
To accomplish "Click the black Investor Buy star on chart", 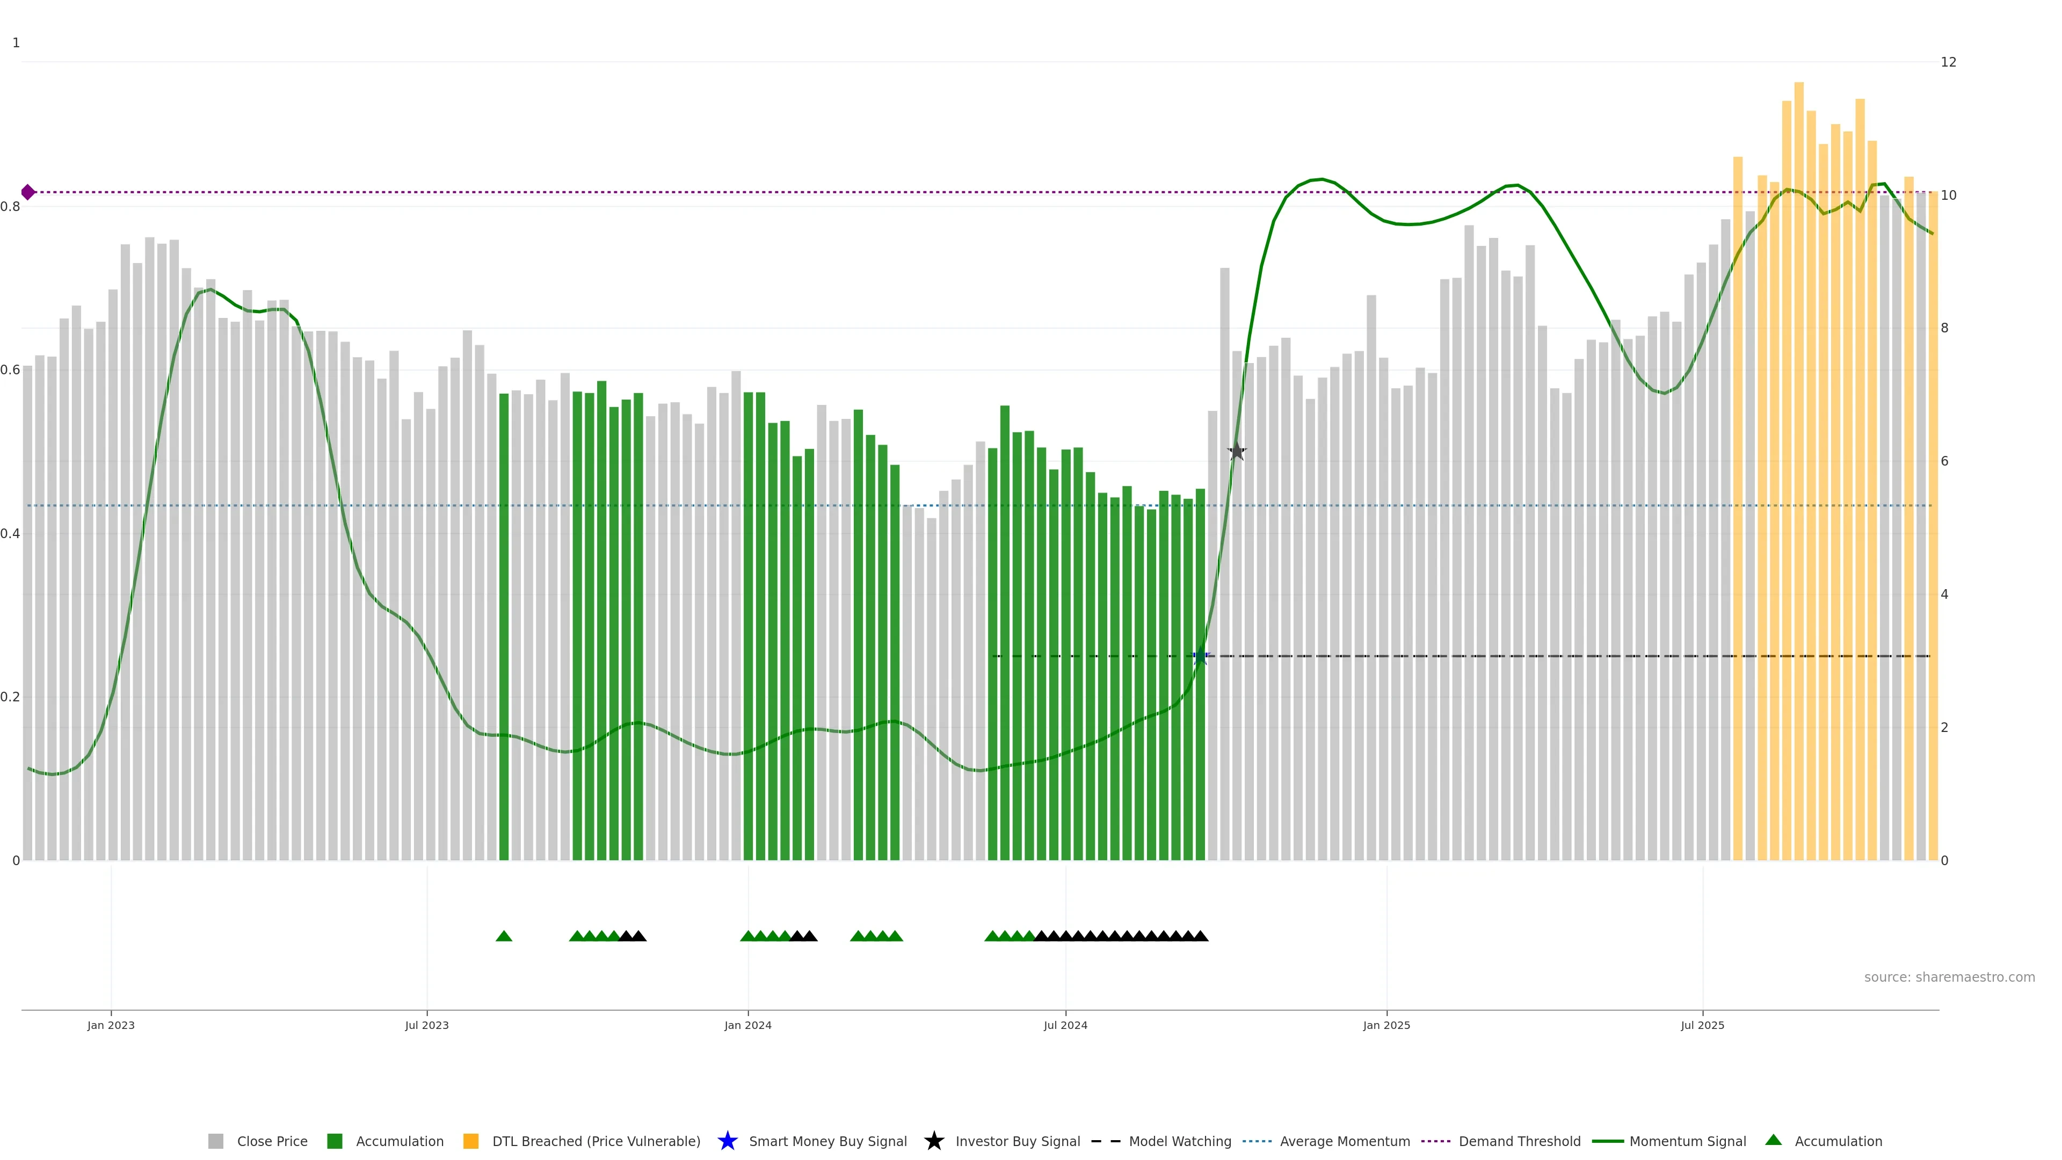I will pos(1237,452).
